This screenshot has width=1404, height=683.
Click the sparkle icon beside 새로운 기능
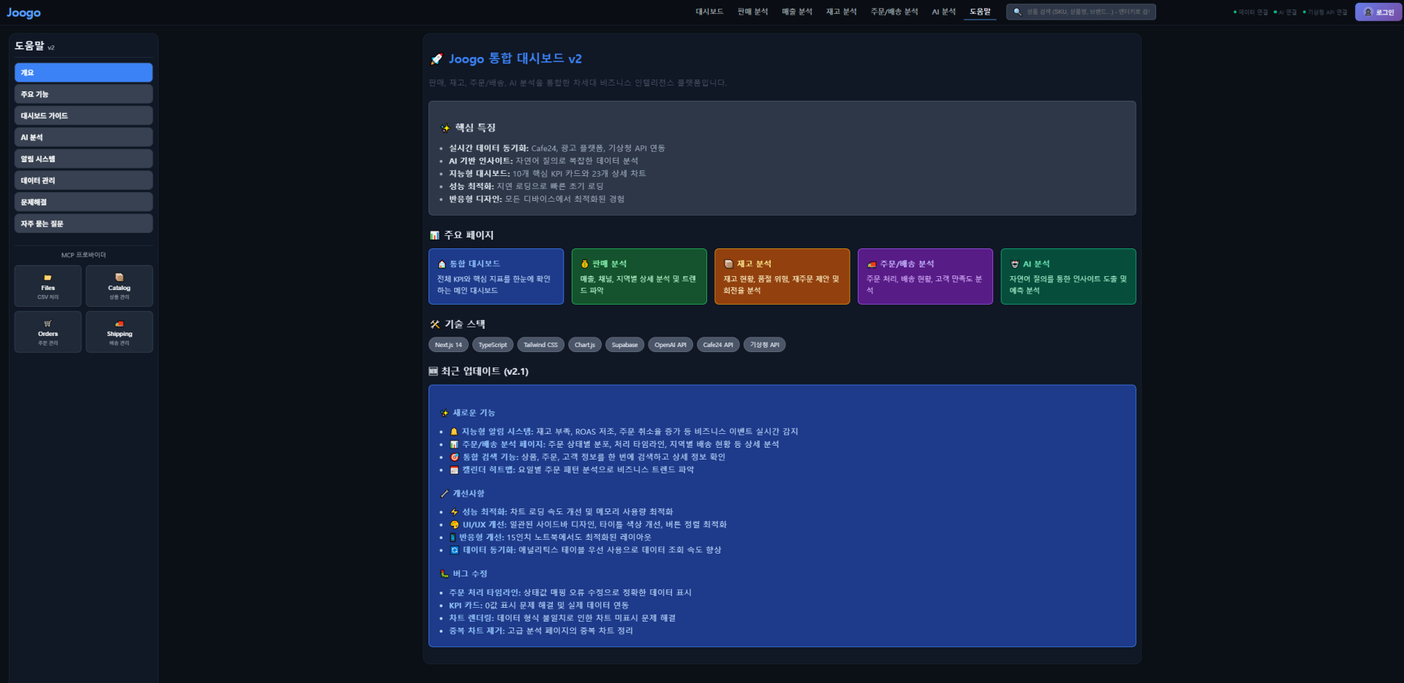pos(445,413)
